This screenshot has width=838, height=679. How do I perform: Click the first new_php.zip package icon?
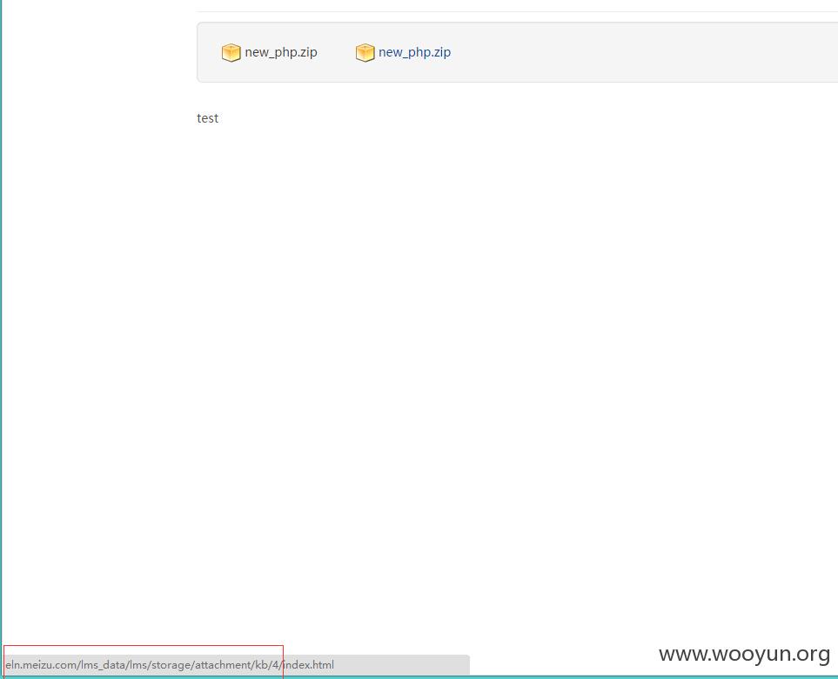click(x=231, y=52)
